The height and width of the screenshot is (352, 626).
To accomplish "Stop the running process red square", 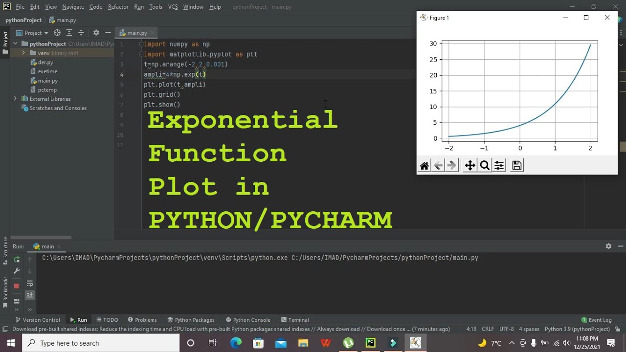I will point(17,286).
